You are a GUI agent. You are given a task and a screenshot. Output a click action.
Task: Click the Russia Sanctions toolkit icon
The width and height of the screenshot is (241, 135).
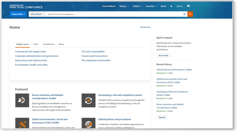point(22,100)
